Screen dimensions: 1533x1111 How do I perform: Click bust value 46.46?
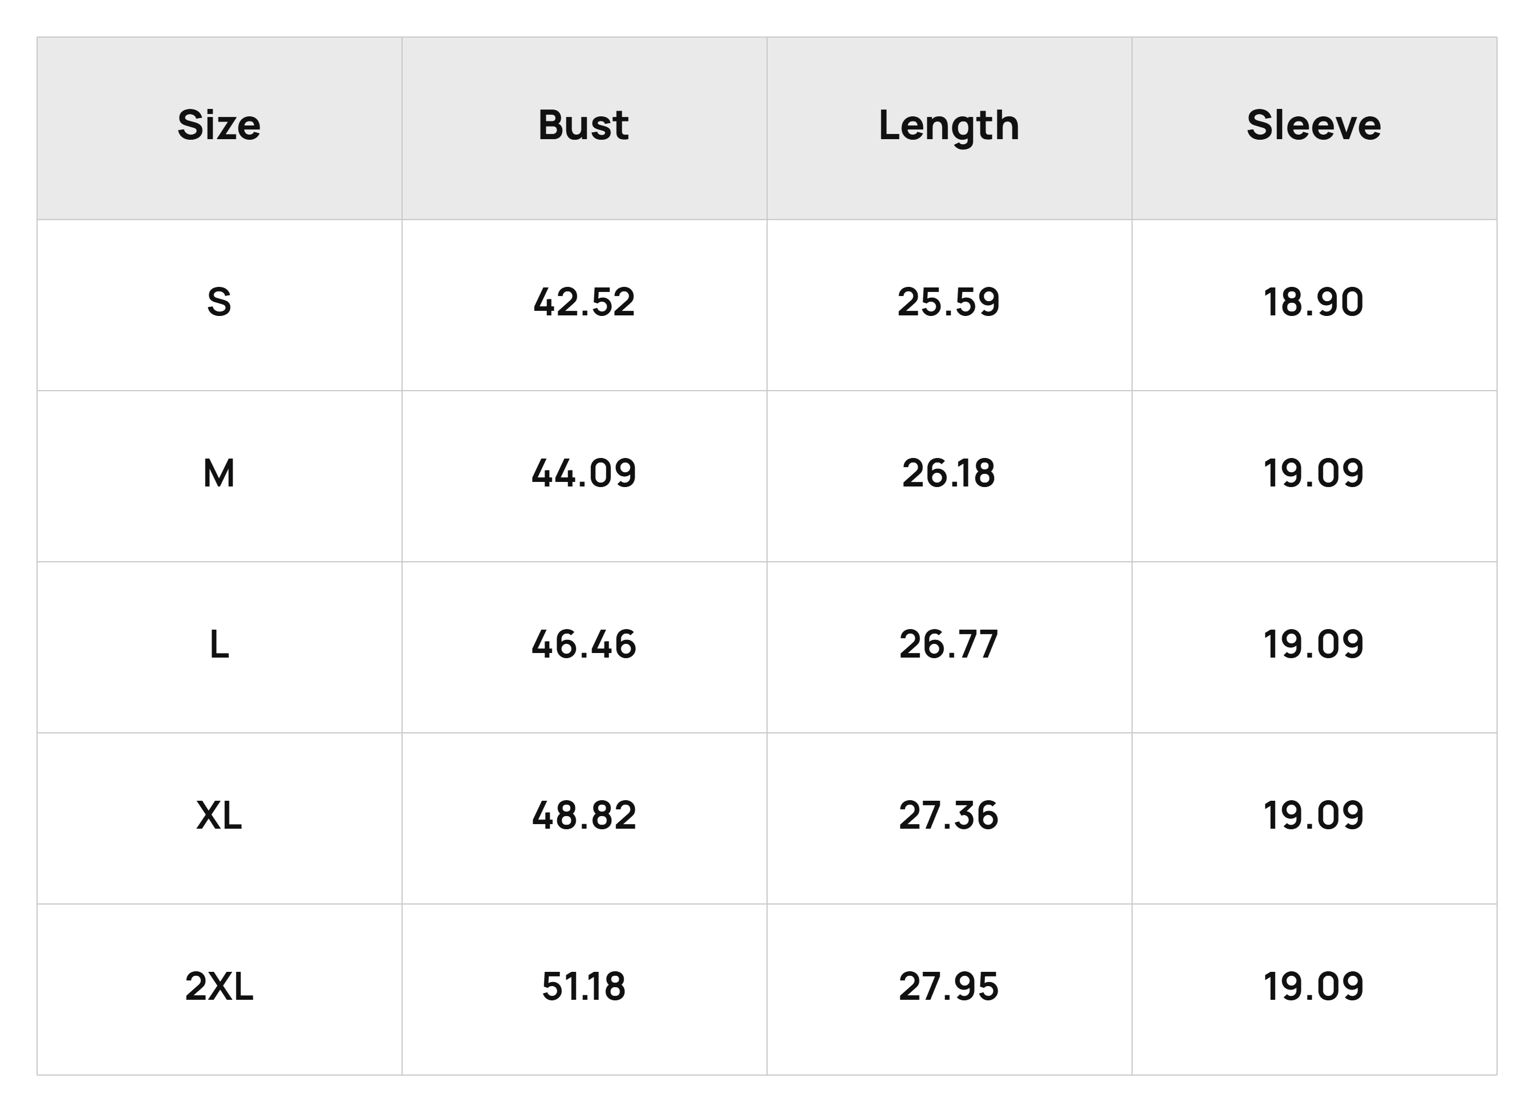(584, 644)
